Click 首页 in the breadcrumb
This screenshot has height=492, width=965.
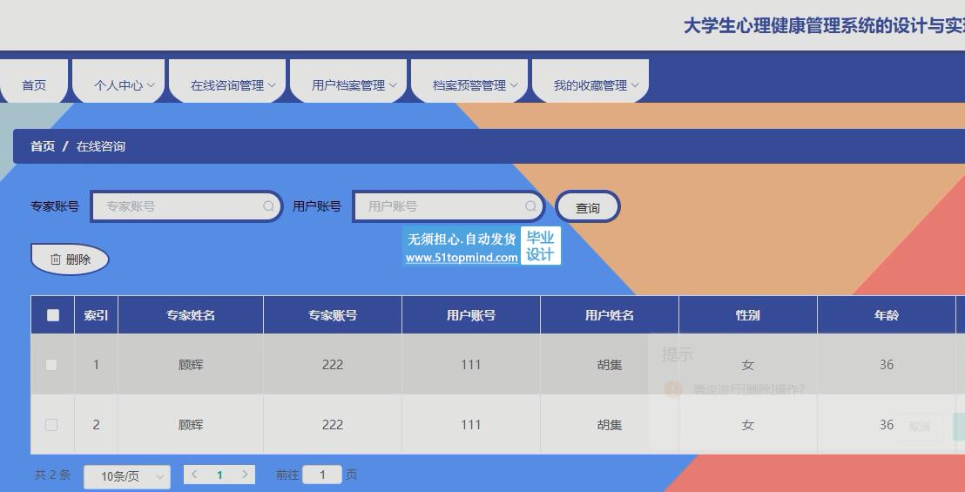point(43,146)
